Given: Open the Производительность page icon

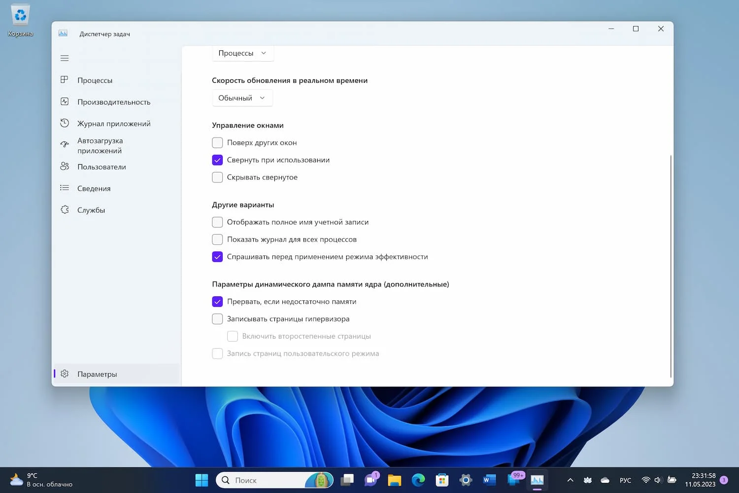Looking at the screenshot, I should [x=65, y=102].
